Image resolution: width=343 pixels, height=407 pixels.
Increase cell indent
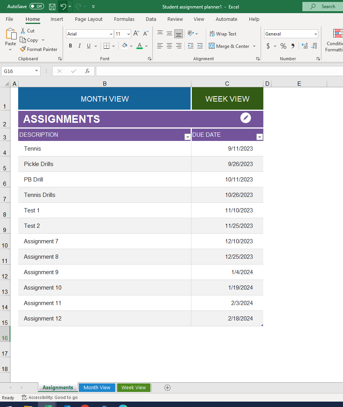[x=200, y=46]
